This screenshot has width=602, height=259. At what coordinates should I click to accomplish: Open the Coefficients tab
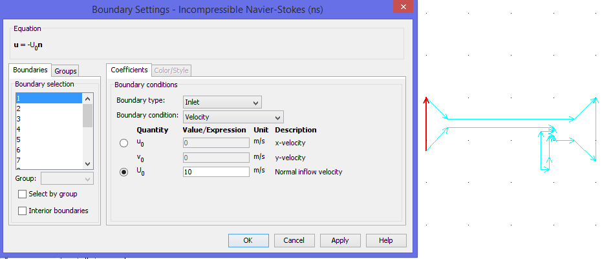click(129, 70)
